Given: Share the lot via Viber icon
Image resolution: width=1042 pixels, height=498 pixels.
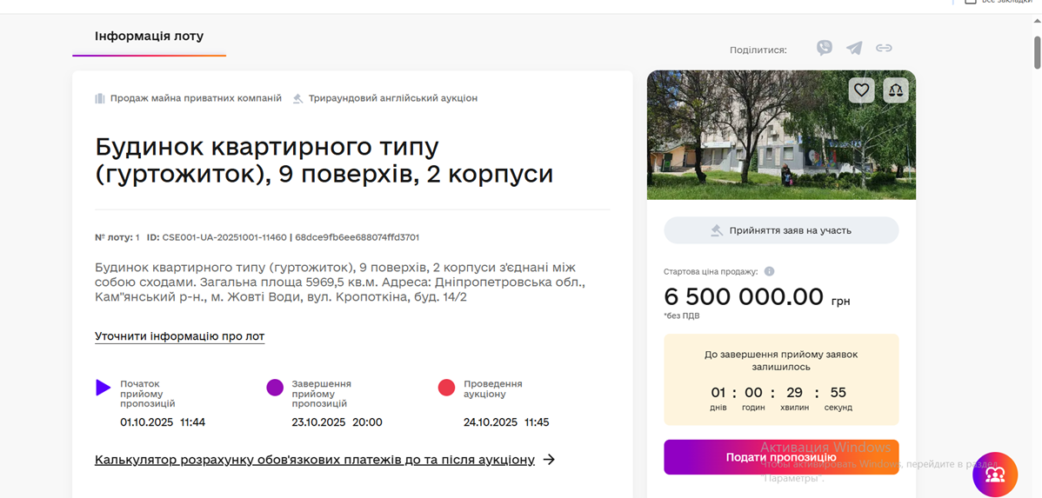Looking at the screenshot, I should tap(825, 49).
